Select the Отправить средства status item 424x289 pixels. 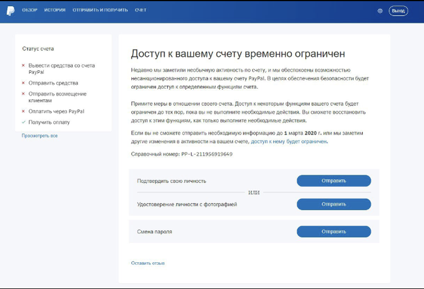53,83
